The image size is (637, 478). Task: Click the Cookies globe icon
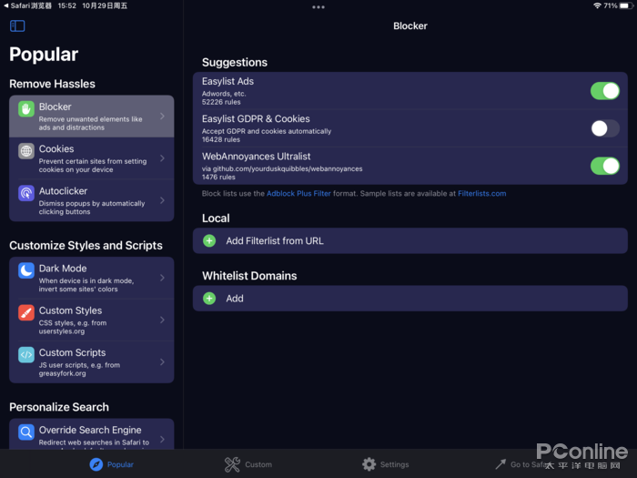pos(26,151)
